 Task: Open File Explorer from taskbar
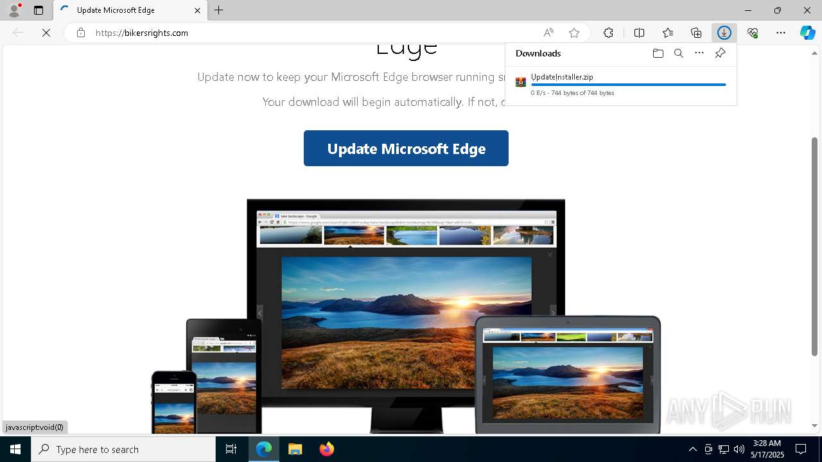295,449
